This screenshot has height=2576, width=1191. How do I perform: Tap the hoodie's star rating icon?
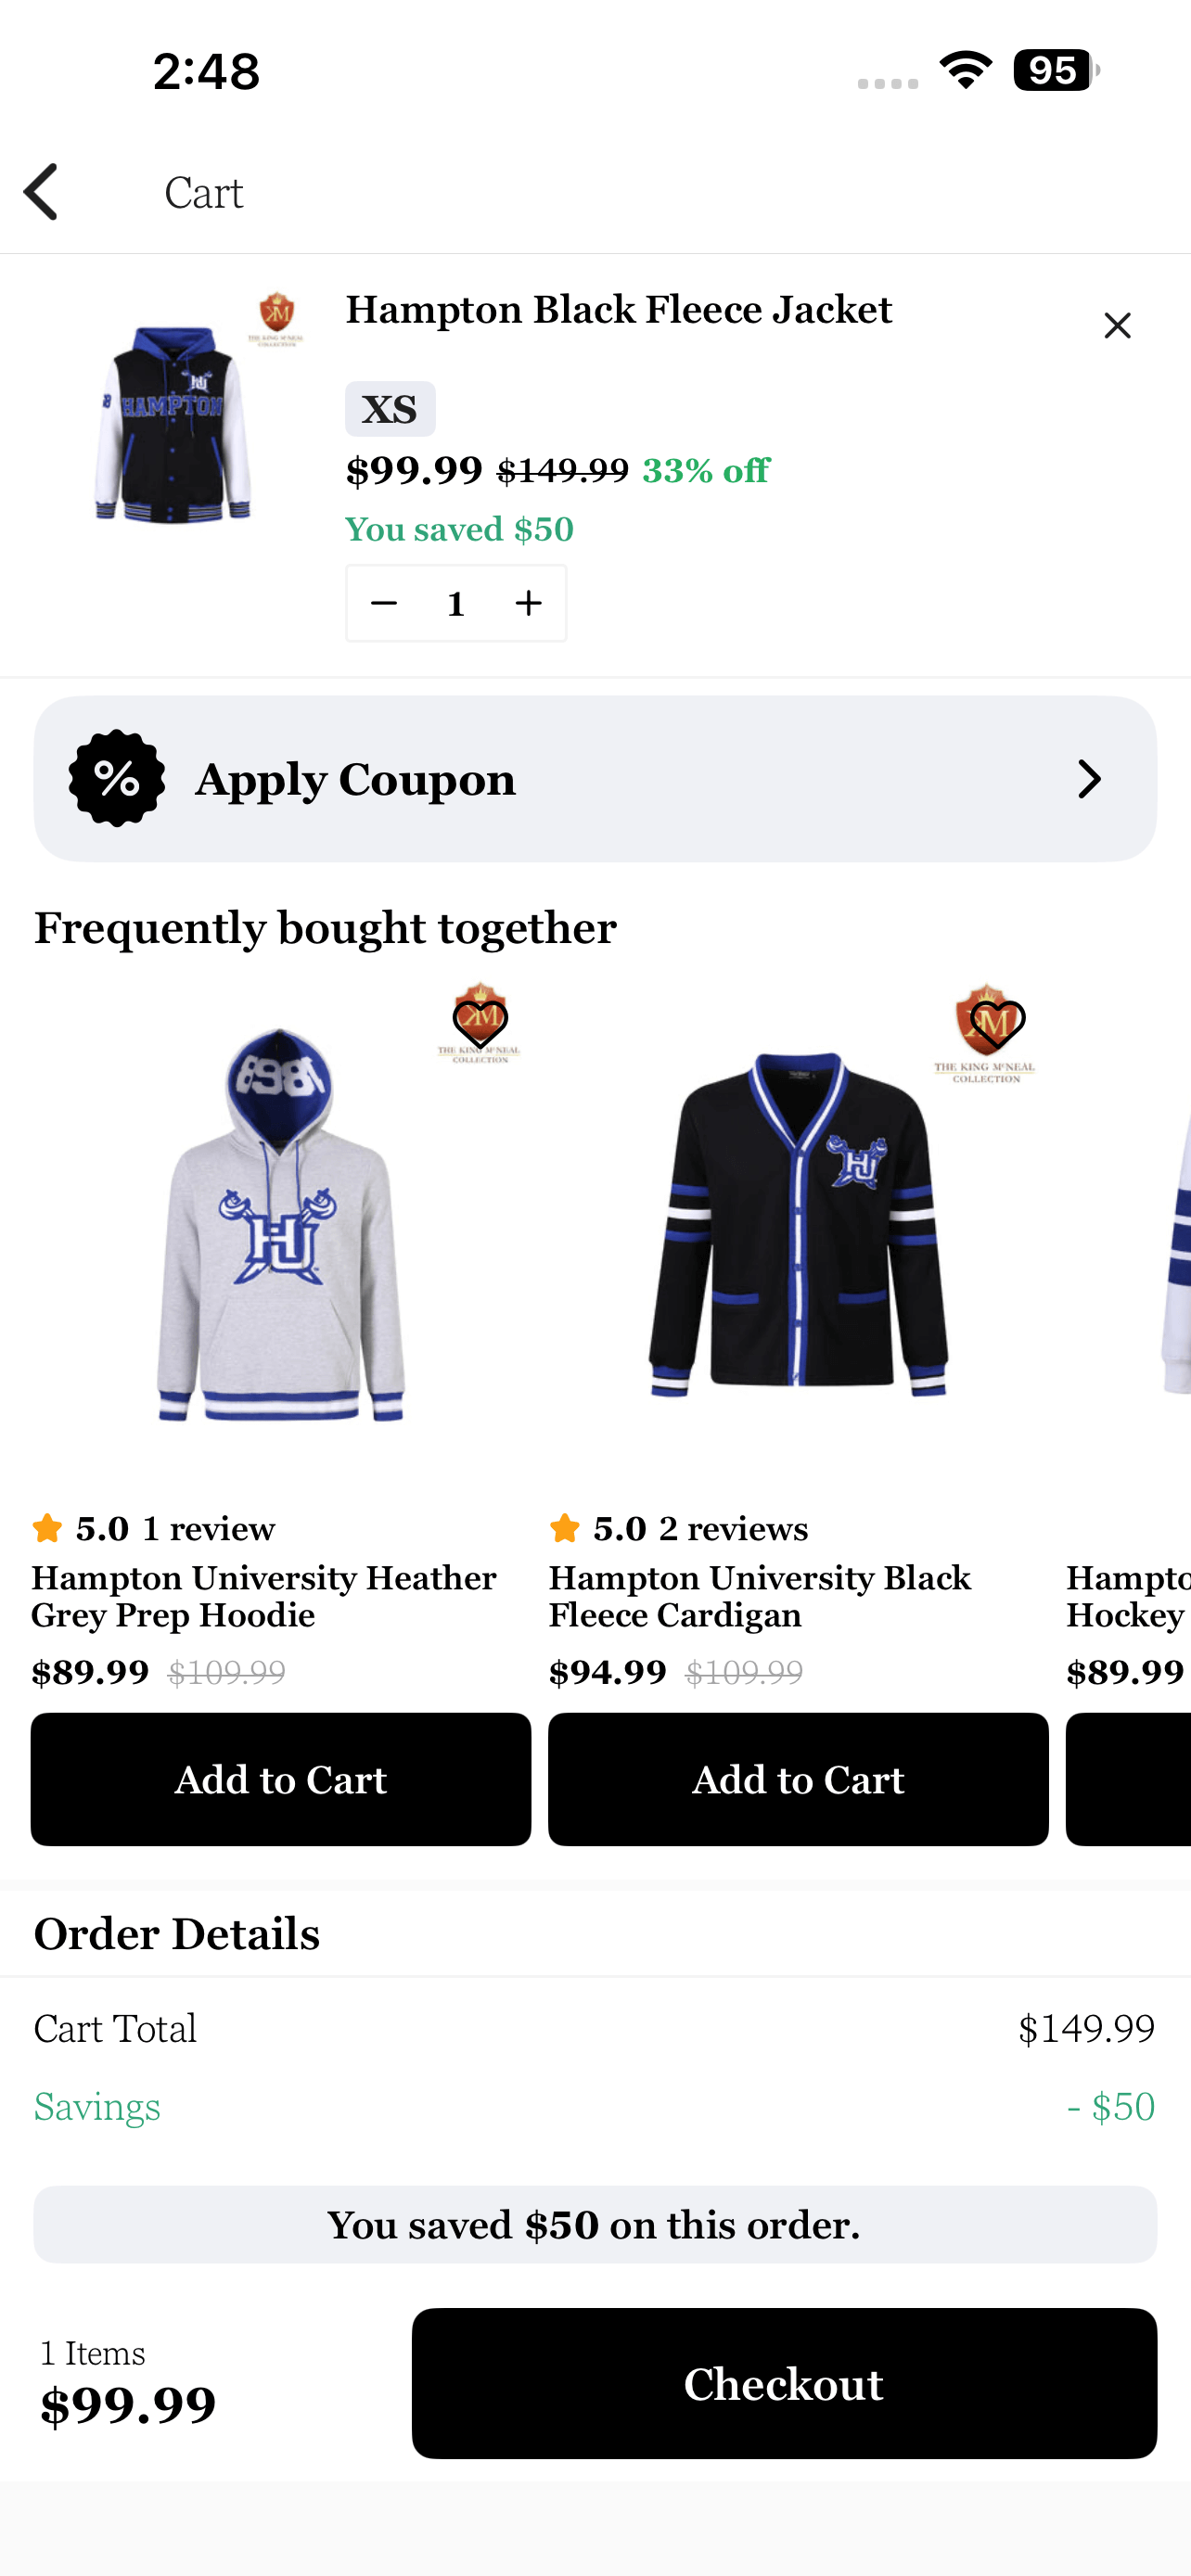(47, 1528)
